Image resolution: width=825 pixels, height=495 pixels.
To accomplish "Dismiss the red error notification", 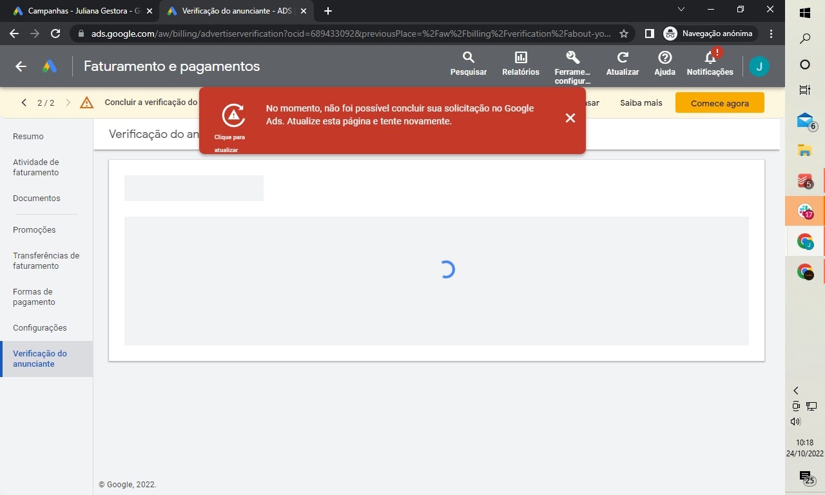I will tap(570, 118).
